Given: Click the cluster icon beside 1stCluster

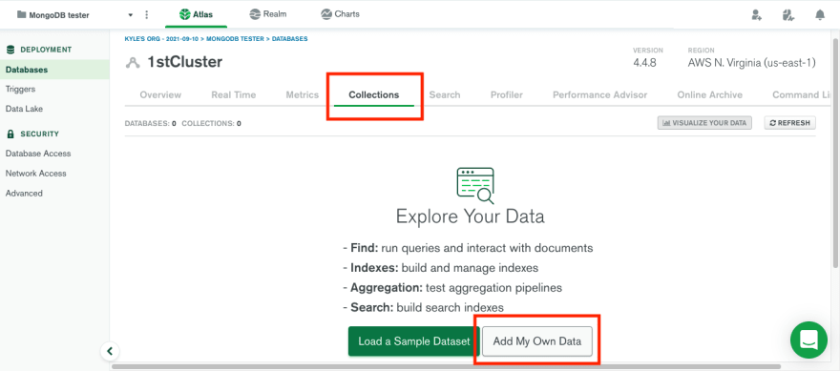Looking at the screenshot, I should [133, 63].
